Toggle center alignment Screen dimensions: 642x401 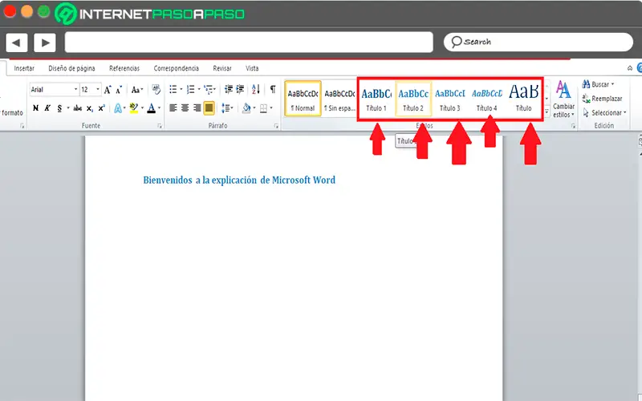click(x=185, y=108)
